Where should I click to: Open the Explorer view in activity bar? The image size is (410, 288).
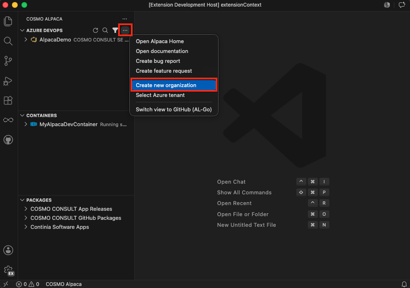(8, 21)
